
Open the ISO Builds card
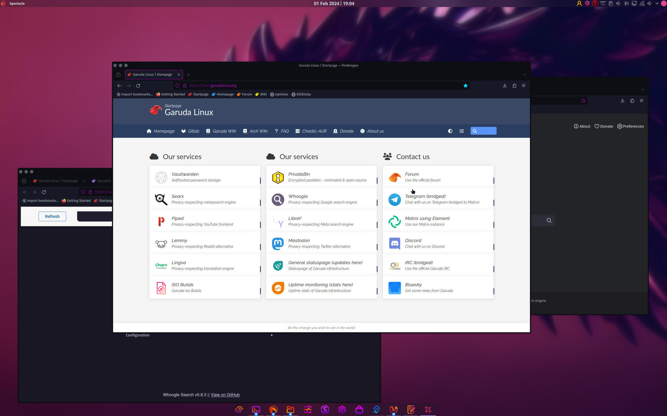pyautogui.click(x=205, y=288)
